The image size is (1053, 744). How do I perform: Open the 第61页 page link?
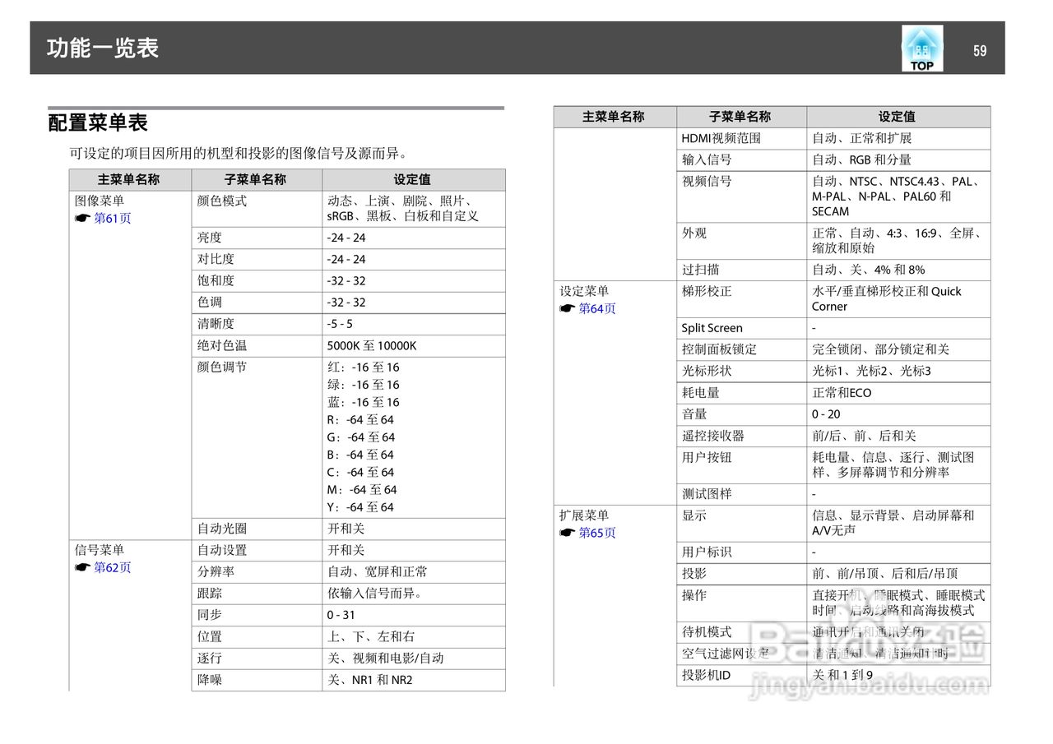(113, 218)
